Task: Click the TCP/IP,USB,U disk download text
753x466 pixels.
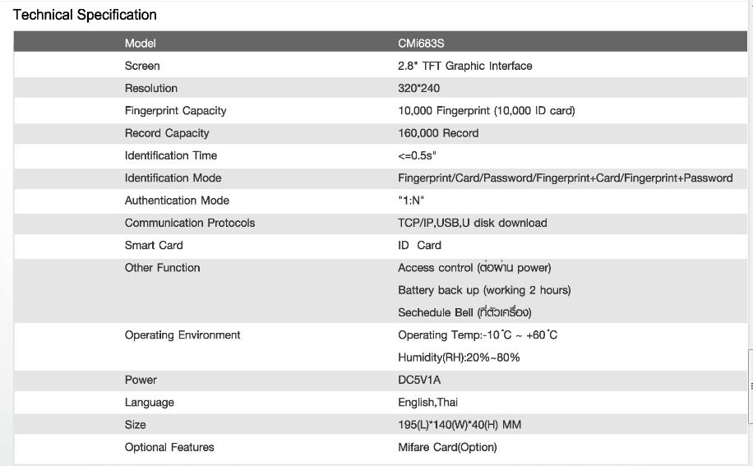Action: pos(472,223)
